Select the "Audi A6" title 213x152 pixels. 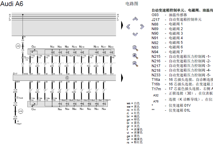pos(12,4)
